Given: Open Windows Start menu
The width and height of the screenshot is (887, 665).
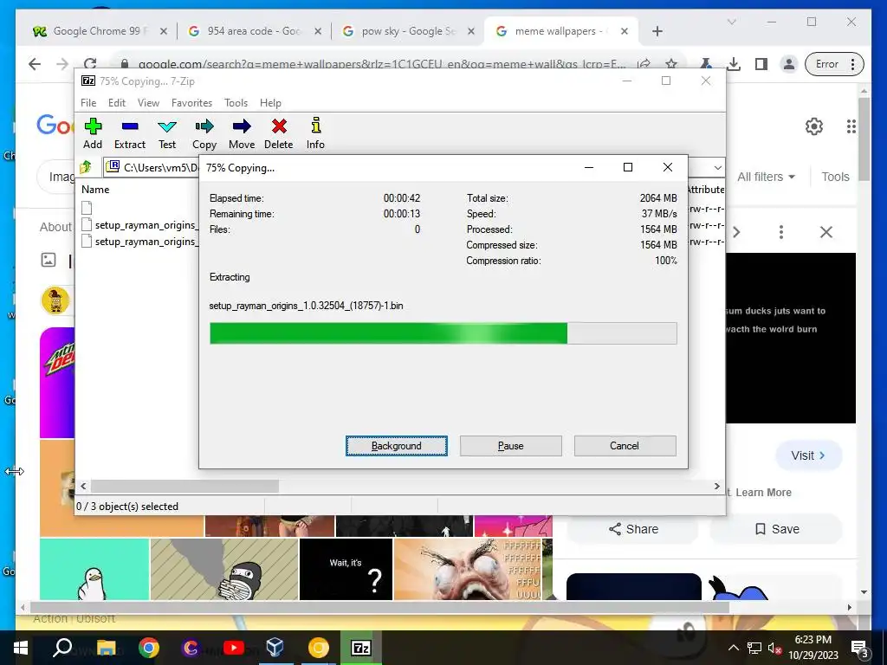Looking at the screenshot, I should [21, 648].
